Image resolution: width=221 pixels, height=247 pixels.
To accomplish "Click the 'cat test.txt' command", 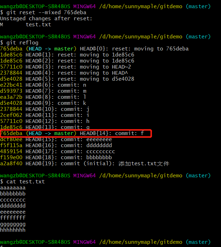I will (26, 182).
